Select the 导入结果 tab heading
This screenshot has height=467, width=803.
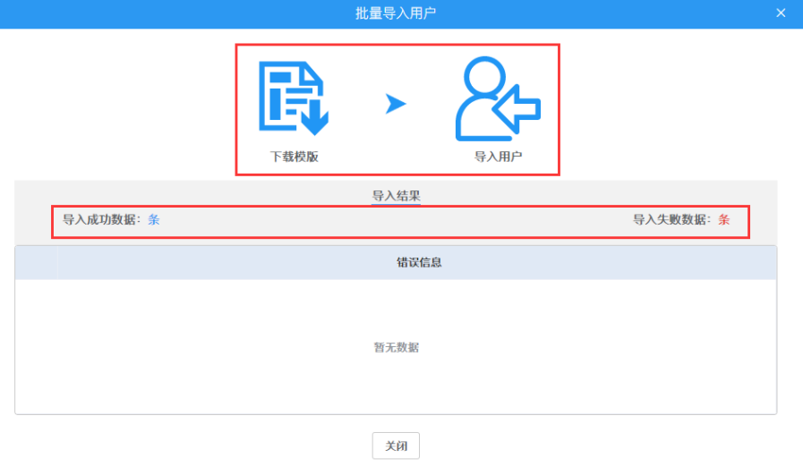(396, 196)
